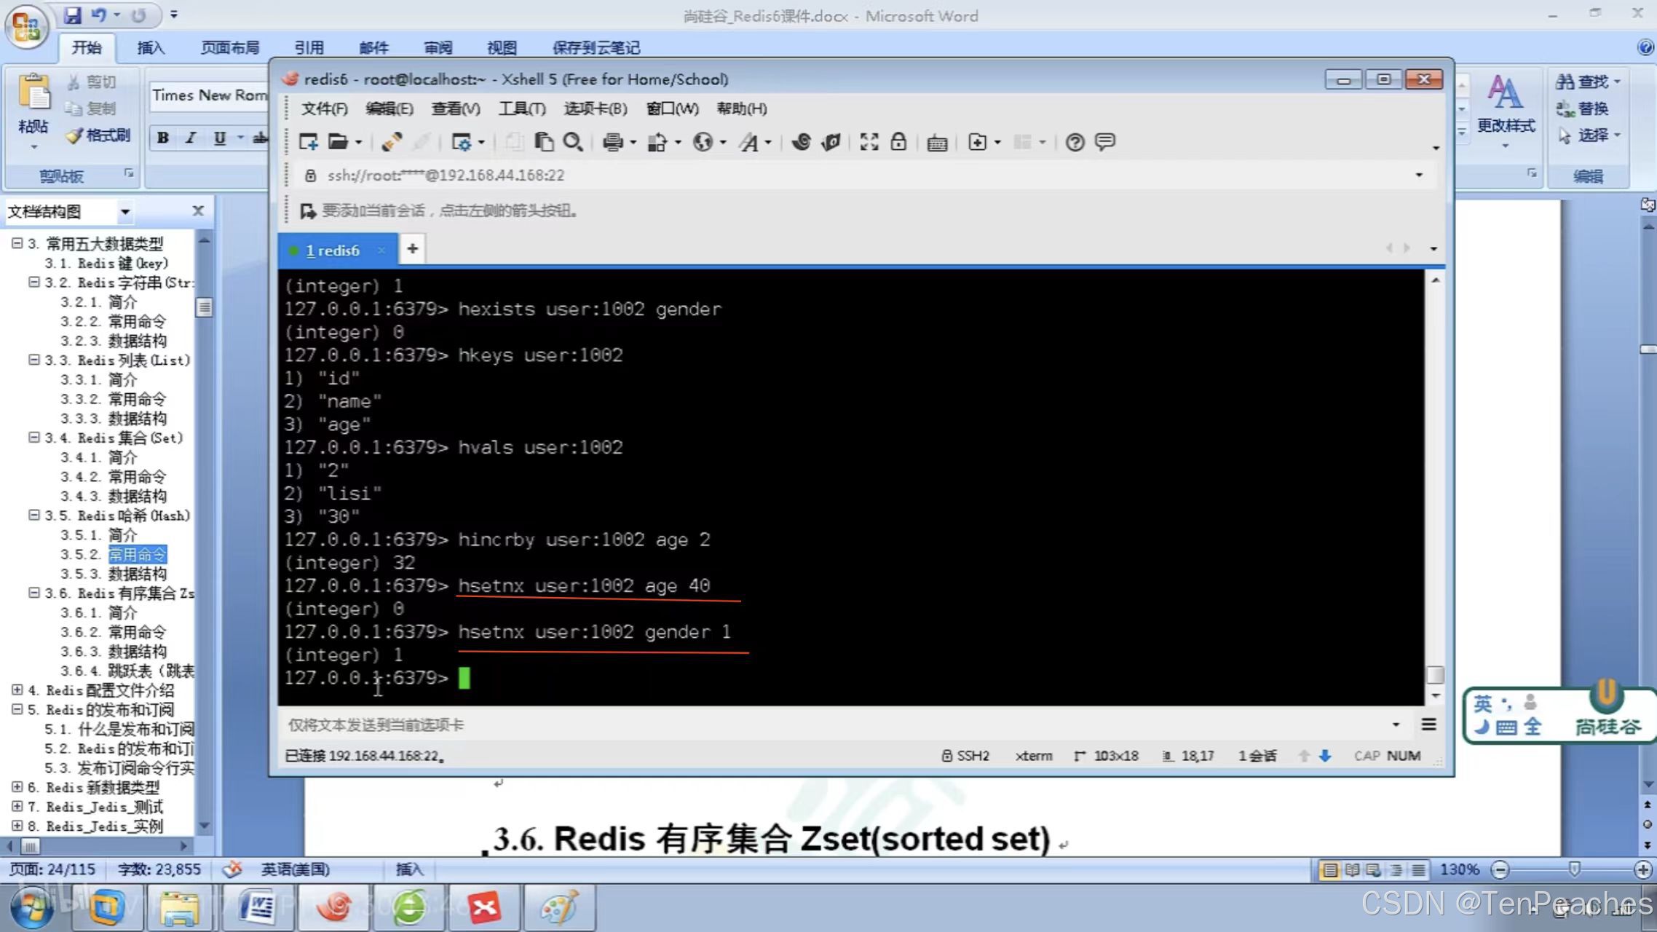Screen dimensions: 1657x932
Task: Toggle Bold formatting in Word ribbon
Action: tap(163, 138)
